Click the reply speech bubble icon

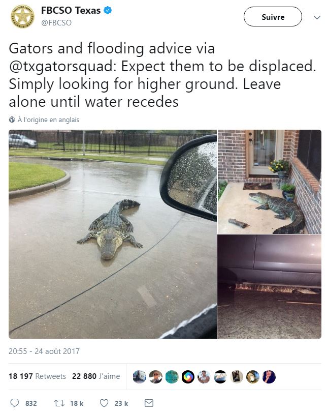[14, 403]
